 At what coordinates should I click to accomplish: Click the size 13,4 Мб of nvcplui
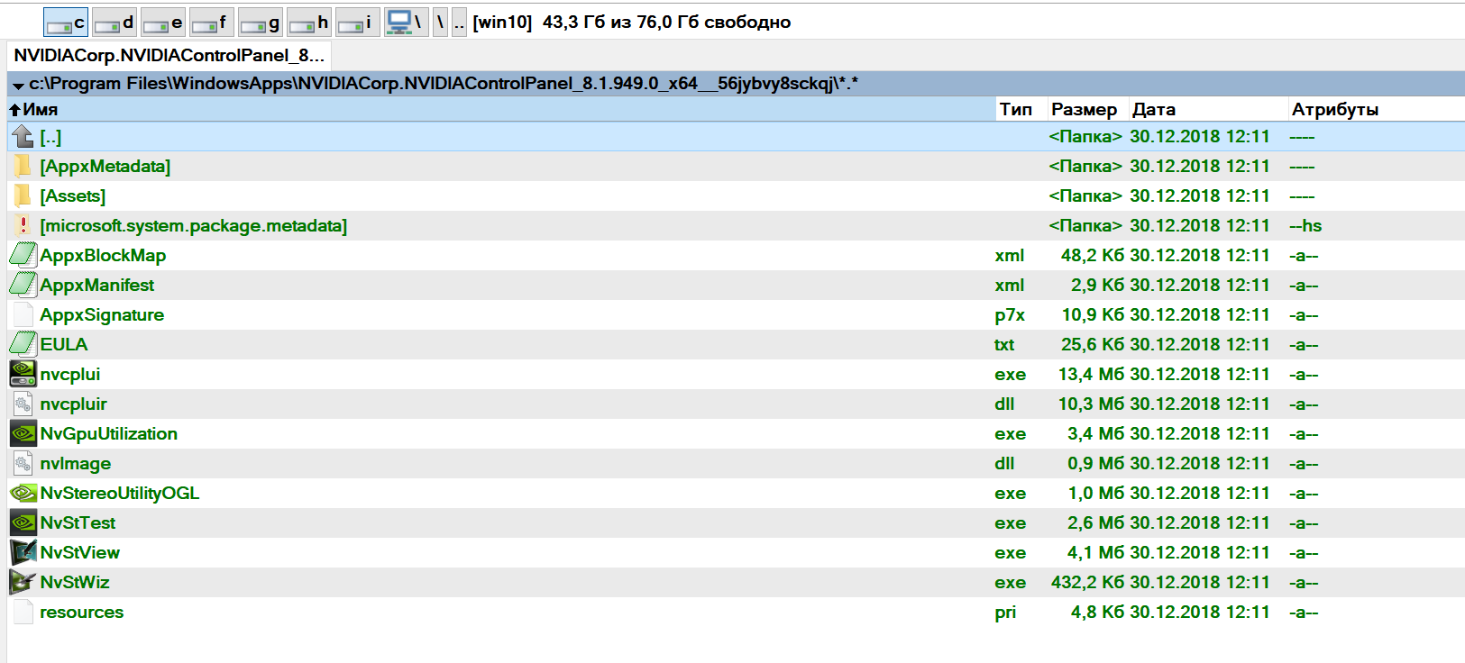tap(1091, 374)
